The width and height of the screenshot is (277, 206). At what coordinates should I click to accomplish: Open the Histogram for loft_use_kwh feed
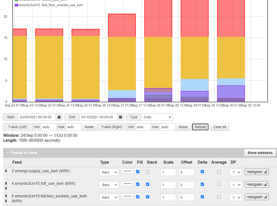[x=257, y=184]
